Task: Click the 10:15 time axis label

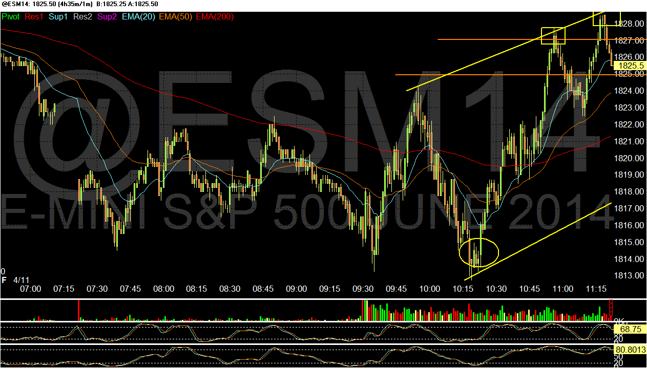Action: pyautogui.click(x=463, y=289)
